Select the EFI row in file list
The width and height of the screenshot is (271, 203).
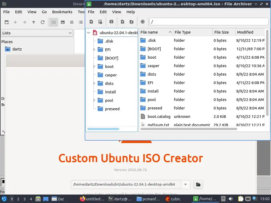click(202, 83)
